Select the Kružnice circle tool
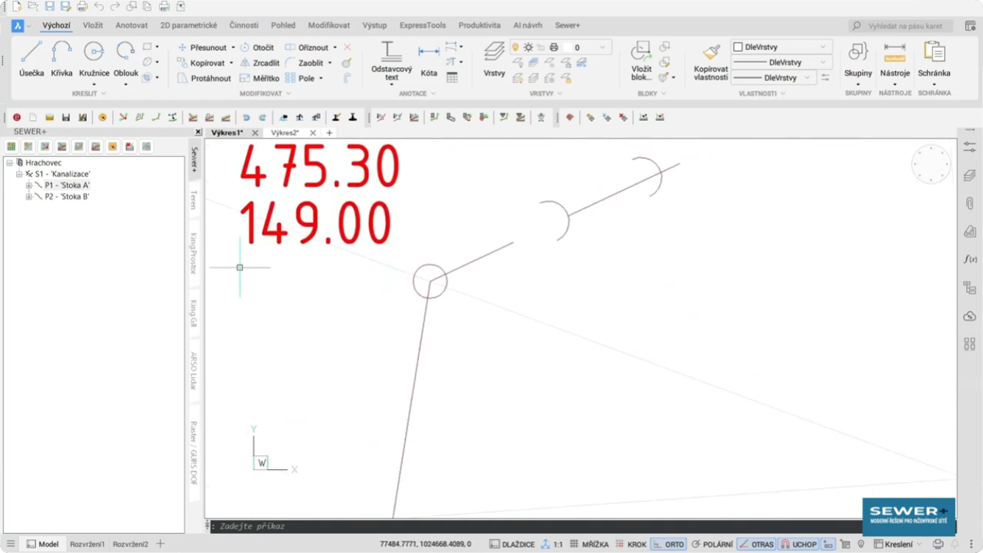Image resolution: width=983 pixels, height=553 pixels. (94, 59)
